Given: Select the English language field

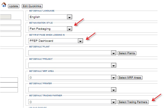Looking at the screenshot, I should click(48, 17).
